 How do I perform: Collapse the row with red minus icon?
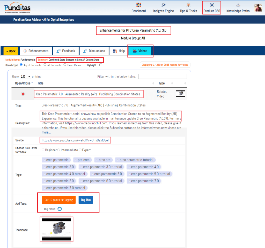point(23,94)
